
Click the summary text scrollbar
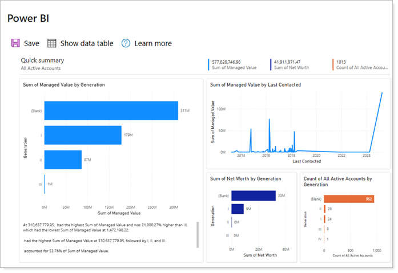(x=198, y=235)
